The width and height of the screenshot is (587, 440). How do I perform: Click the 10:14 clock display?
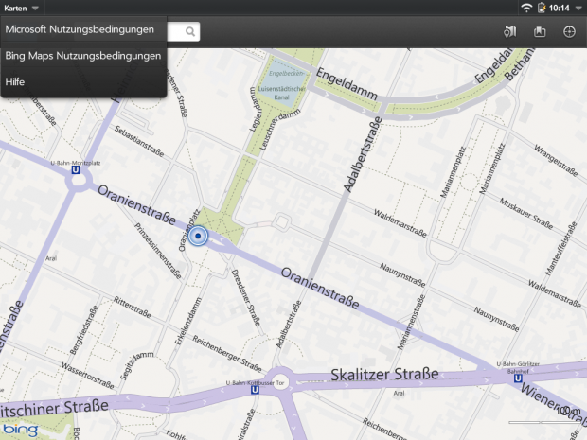click(559, 8)
